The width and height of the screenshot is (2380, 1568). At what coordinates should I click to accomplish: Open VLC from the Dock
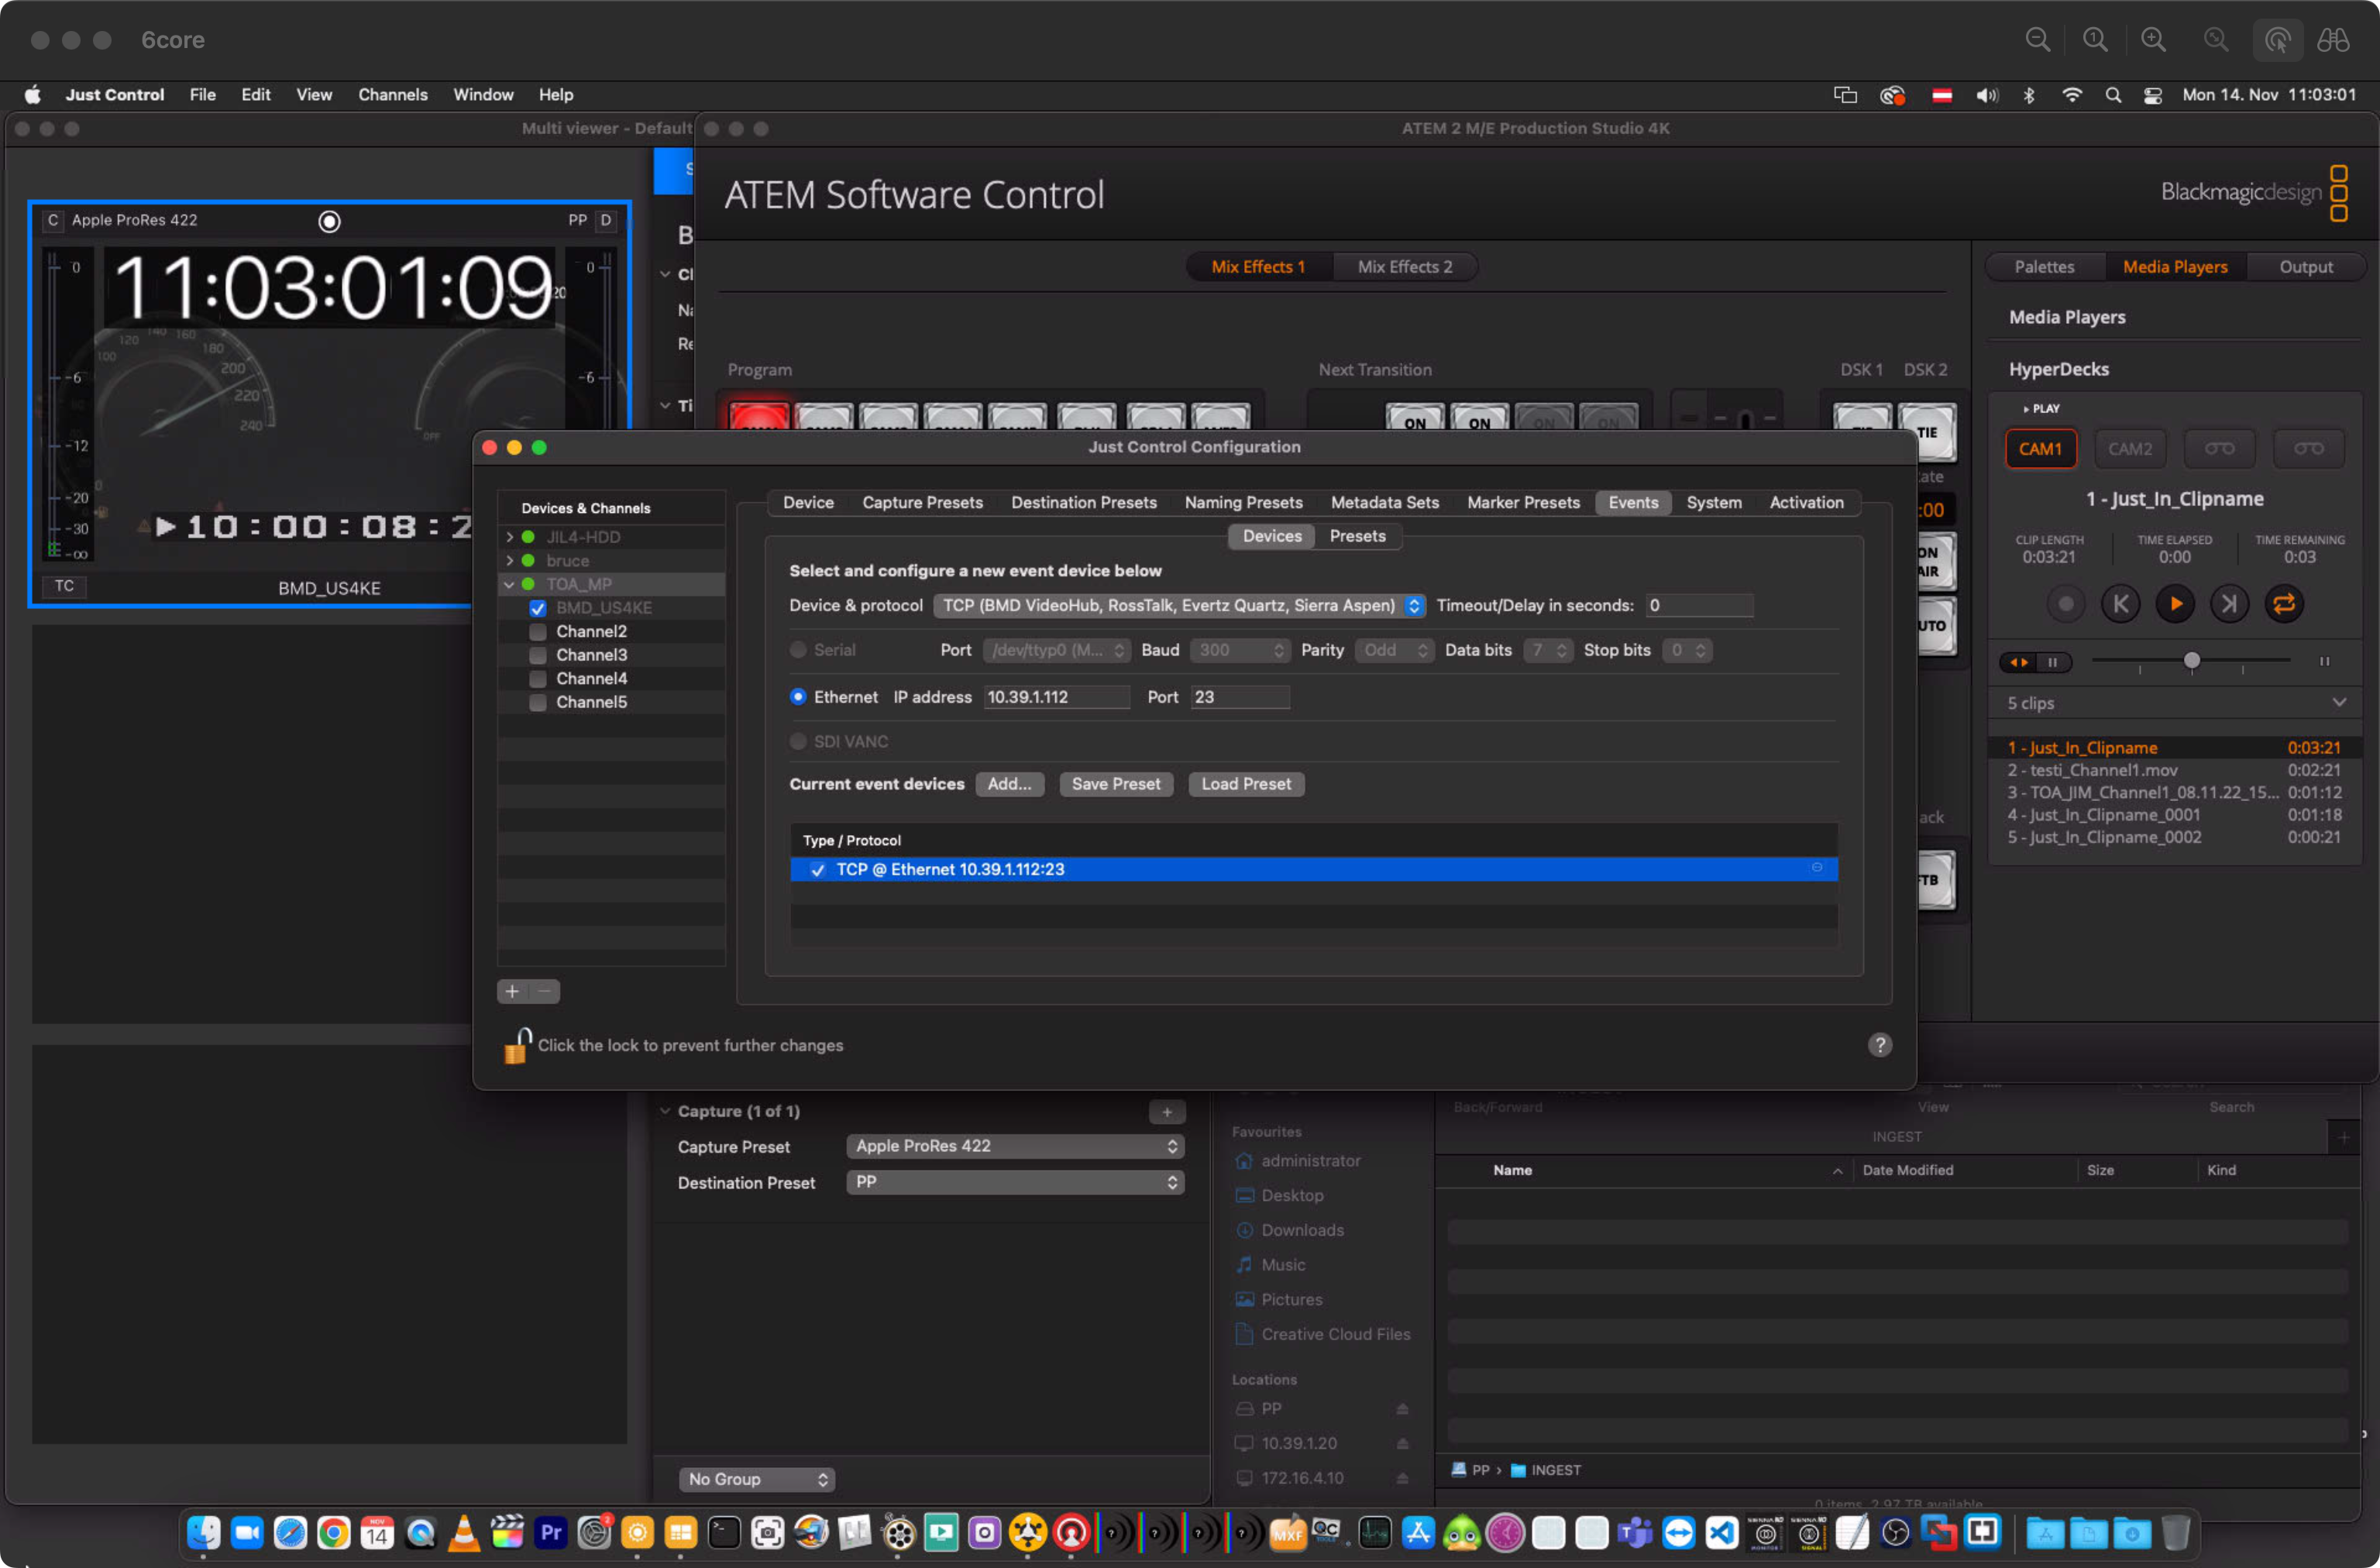coord(464,1532)
